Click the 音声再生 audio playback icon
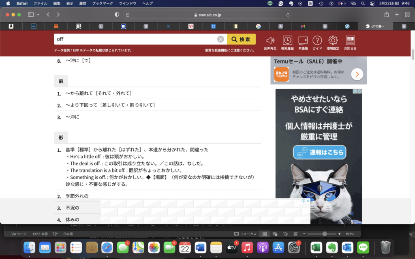Screen dimensions: 415x259 click(x=270, y=40)
